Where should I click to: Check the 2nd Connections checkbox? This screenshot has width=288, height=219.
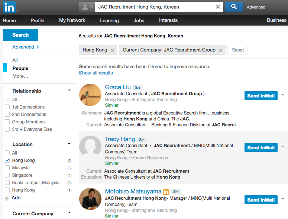(x=7, y=115)
